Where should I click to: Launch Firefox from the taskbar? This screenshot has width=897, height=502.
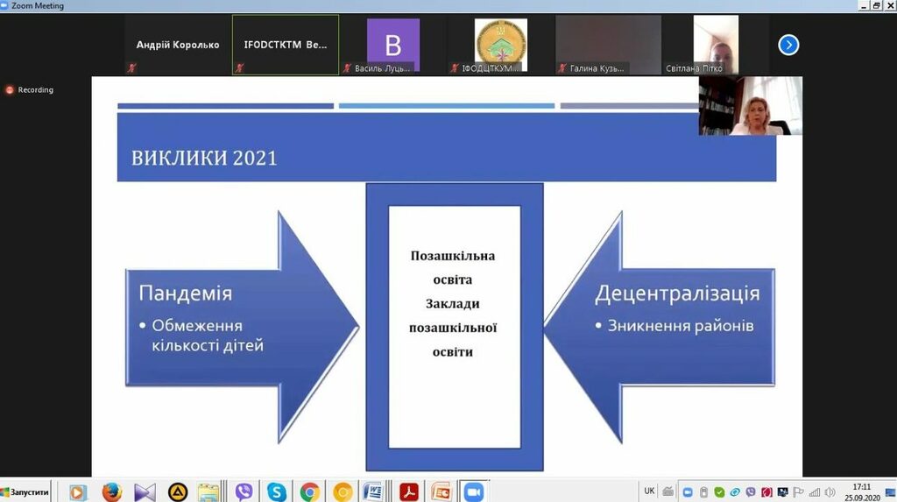tap(111, 491)
